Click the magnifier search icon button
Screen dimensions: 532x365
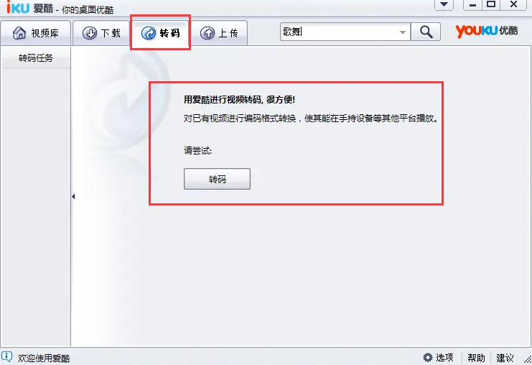click(426, 32)
